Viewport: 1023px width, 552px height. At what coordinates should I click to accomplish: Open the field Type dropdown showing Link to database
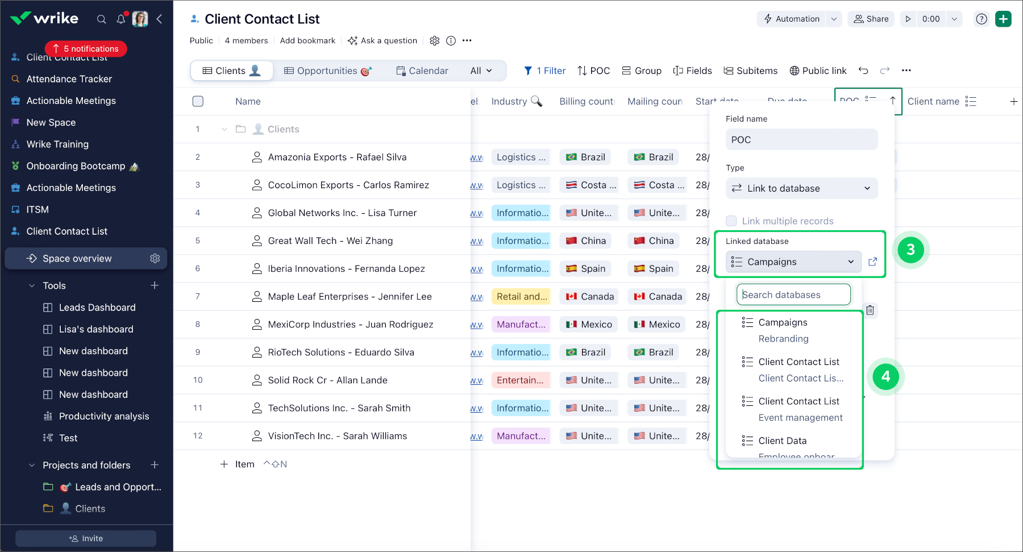point(801,188)
